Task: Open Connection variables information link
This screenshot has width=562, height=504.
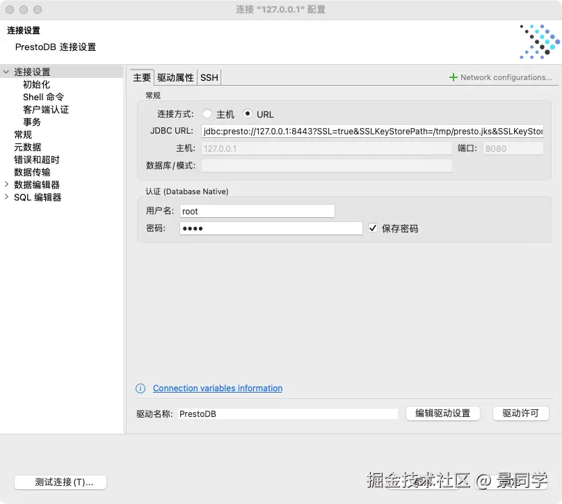Action: (218, 388)
